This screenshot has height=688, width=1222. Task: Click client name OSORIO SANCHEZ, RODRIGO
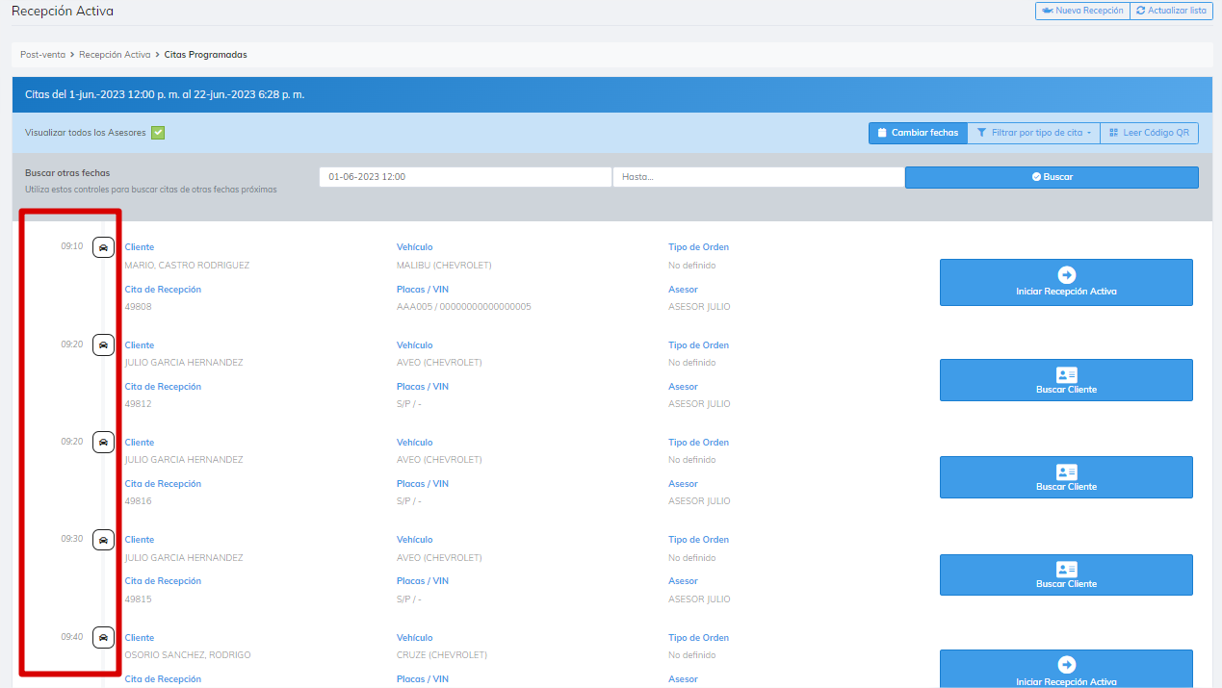188,655
